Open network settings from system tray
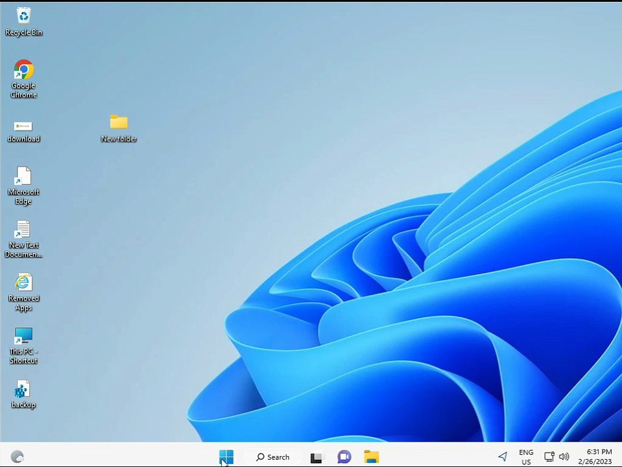Screen dimensions: 622x467 (x=549, y=457)
